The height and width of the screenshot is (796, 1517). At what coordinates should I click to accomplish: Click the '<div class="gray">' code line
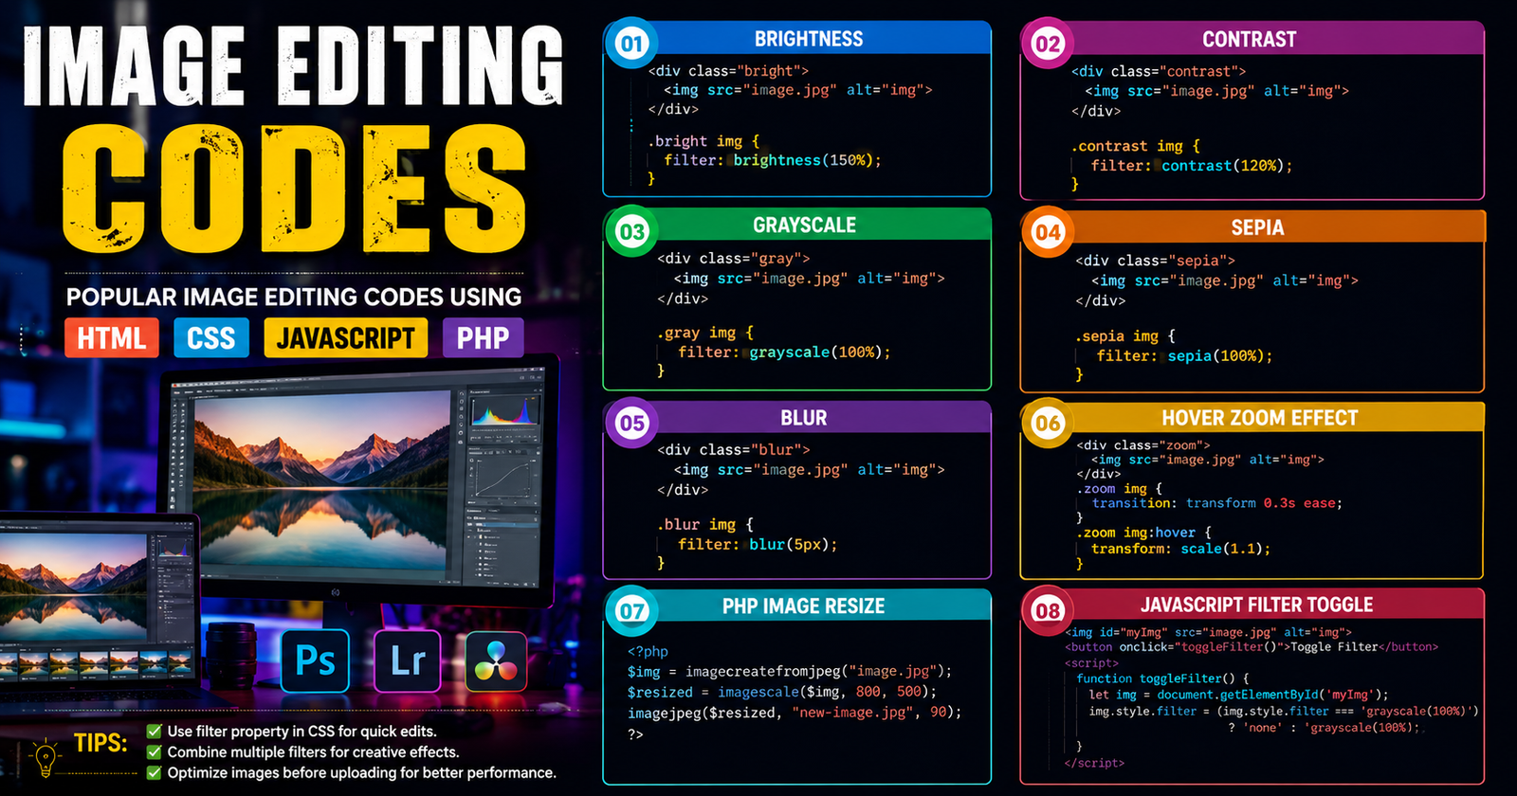tap(734, 258)
